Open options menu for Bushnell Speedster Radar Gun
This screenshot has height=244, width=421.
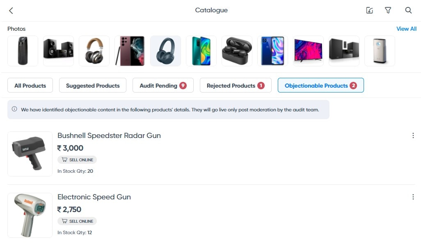(413, 136)
